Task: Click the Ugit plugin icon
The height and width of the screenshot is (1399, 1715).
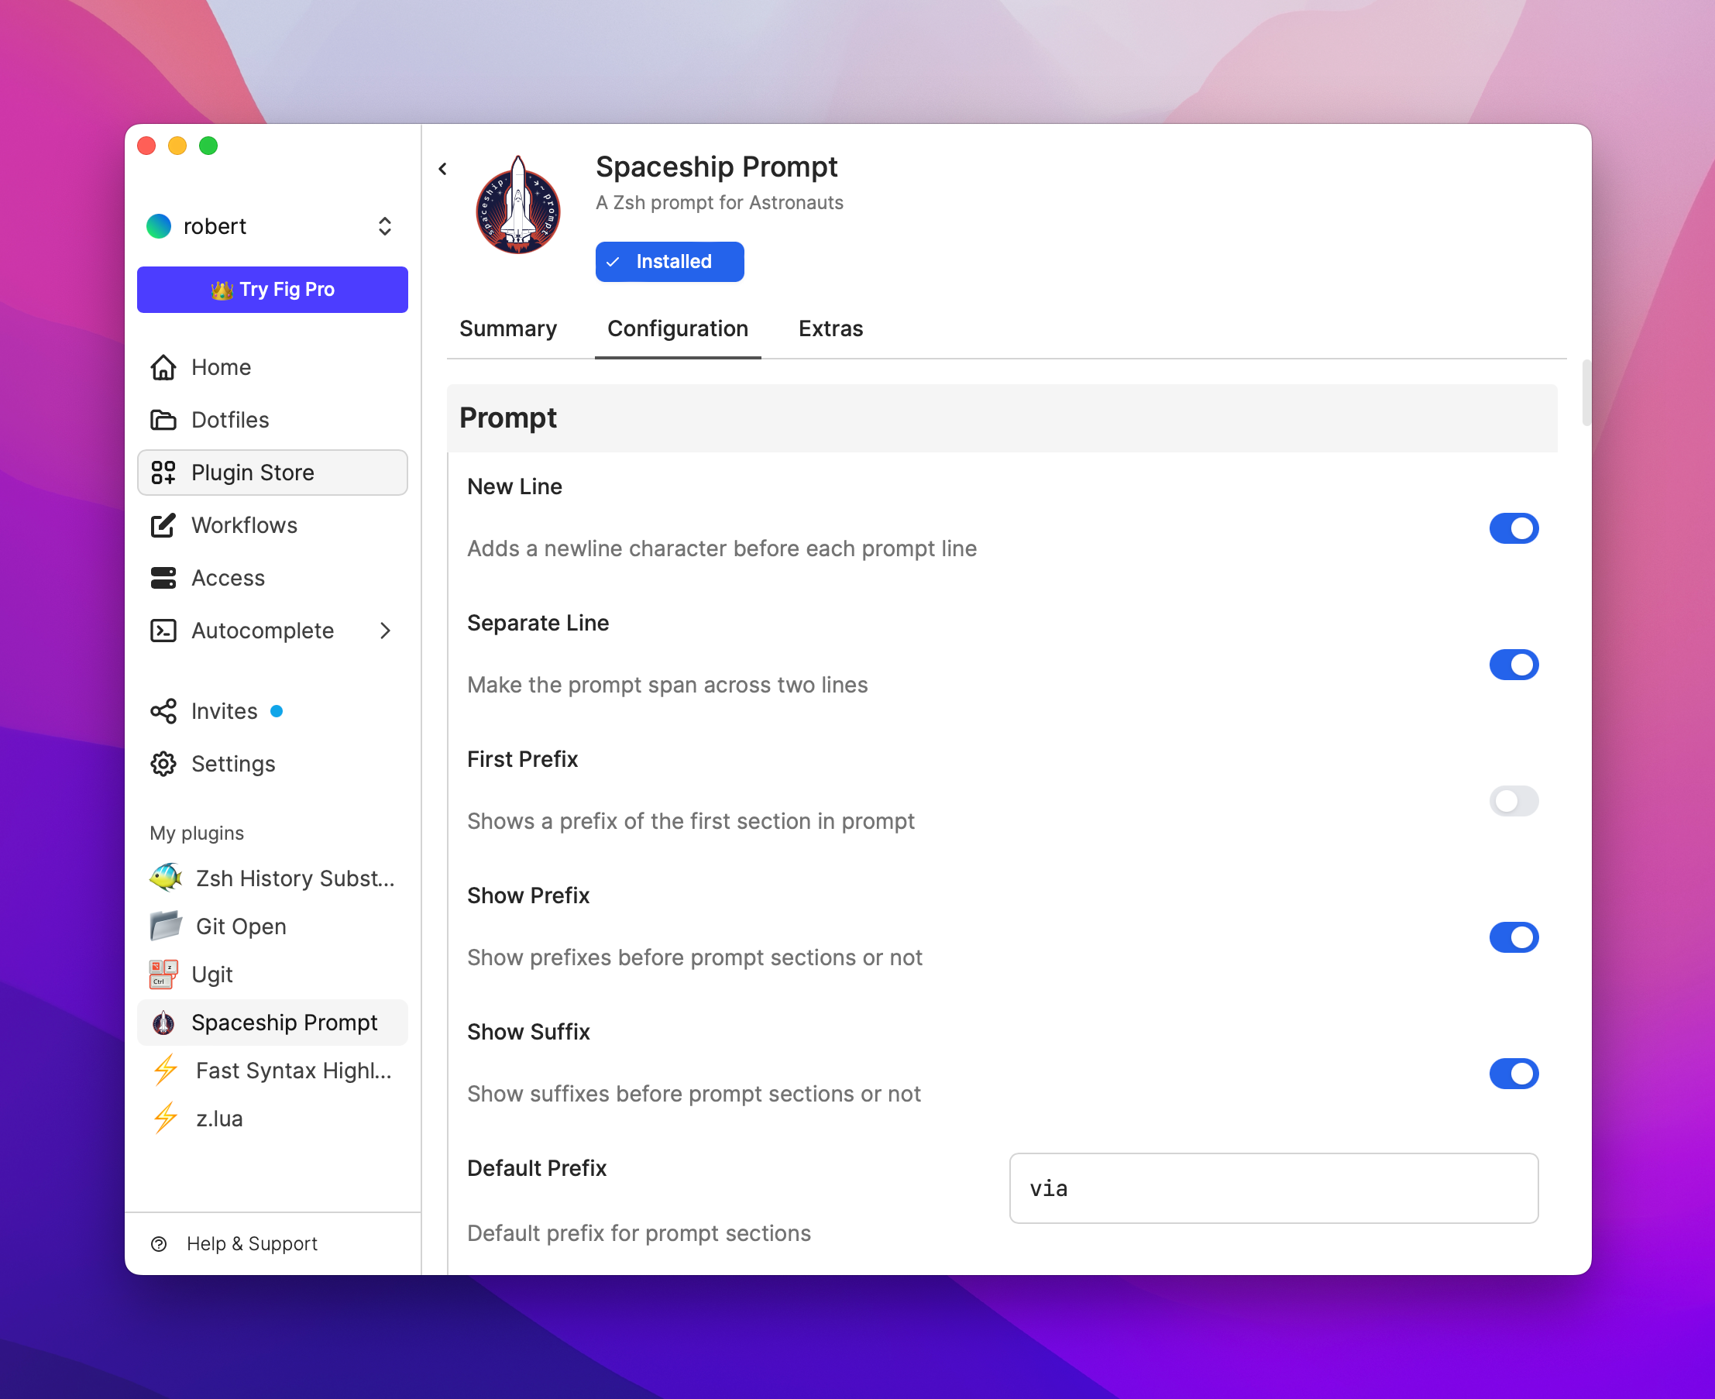Action: 163,974
